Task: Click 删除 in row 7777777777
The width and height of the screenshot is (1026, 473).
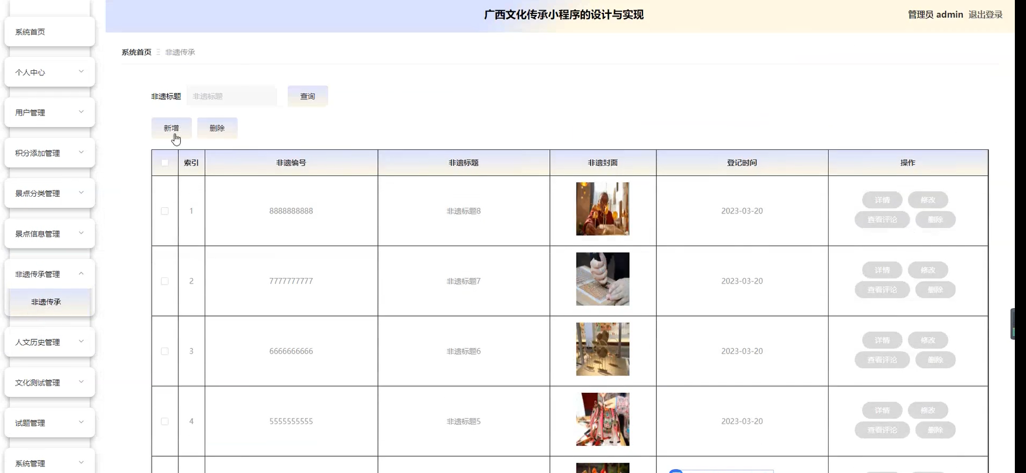Action: tap(935, 290)
